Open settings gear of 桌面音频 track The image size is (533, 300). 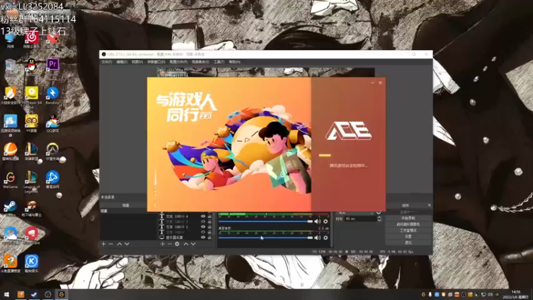(326, 238)
